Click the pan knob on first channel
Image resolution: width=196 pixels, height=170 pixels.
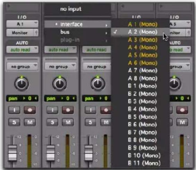click(x=22, y=84)
